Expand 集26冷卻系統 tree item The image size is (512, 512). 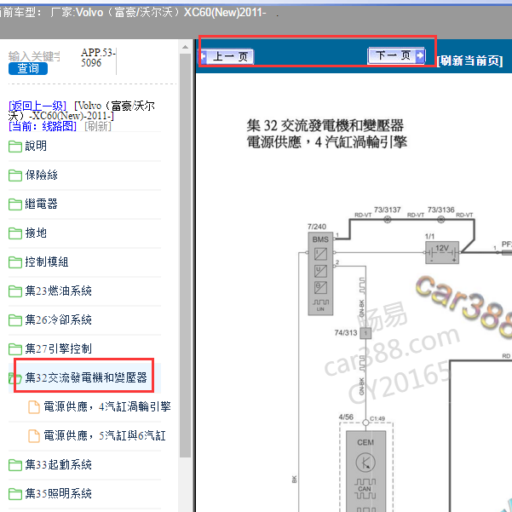[59, 319]
